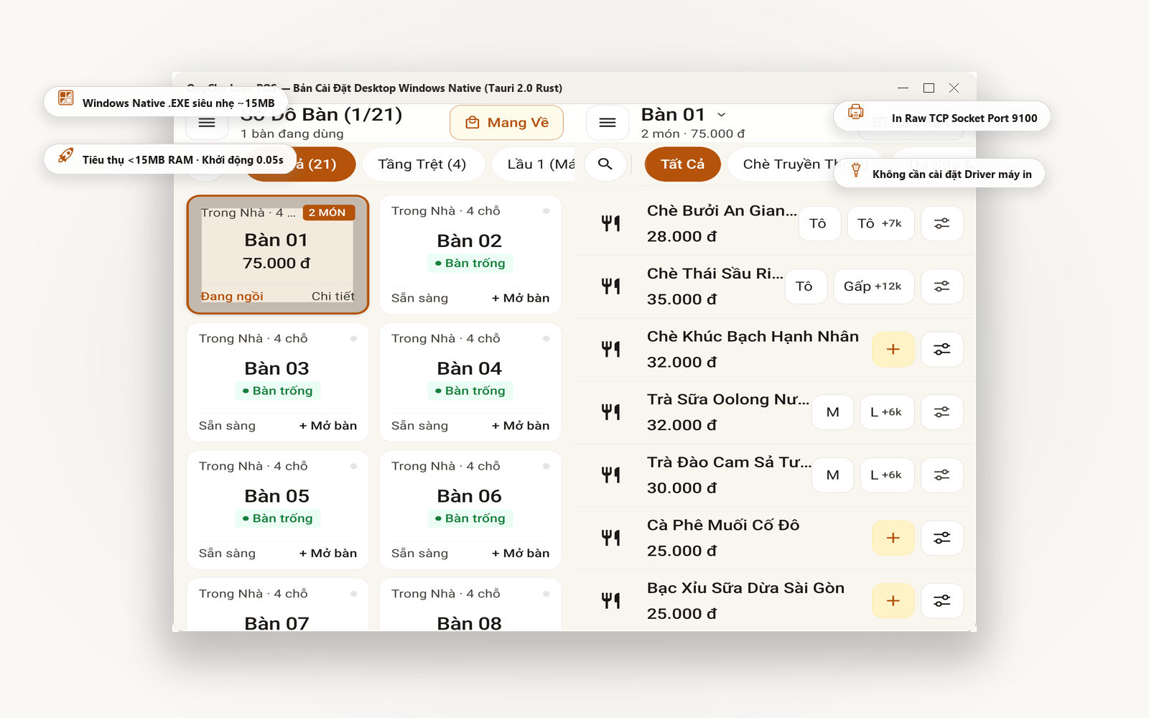Click the Mang Về takeaway button
Screen dimensions: 1149x718
pos(507,123)
